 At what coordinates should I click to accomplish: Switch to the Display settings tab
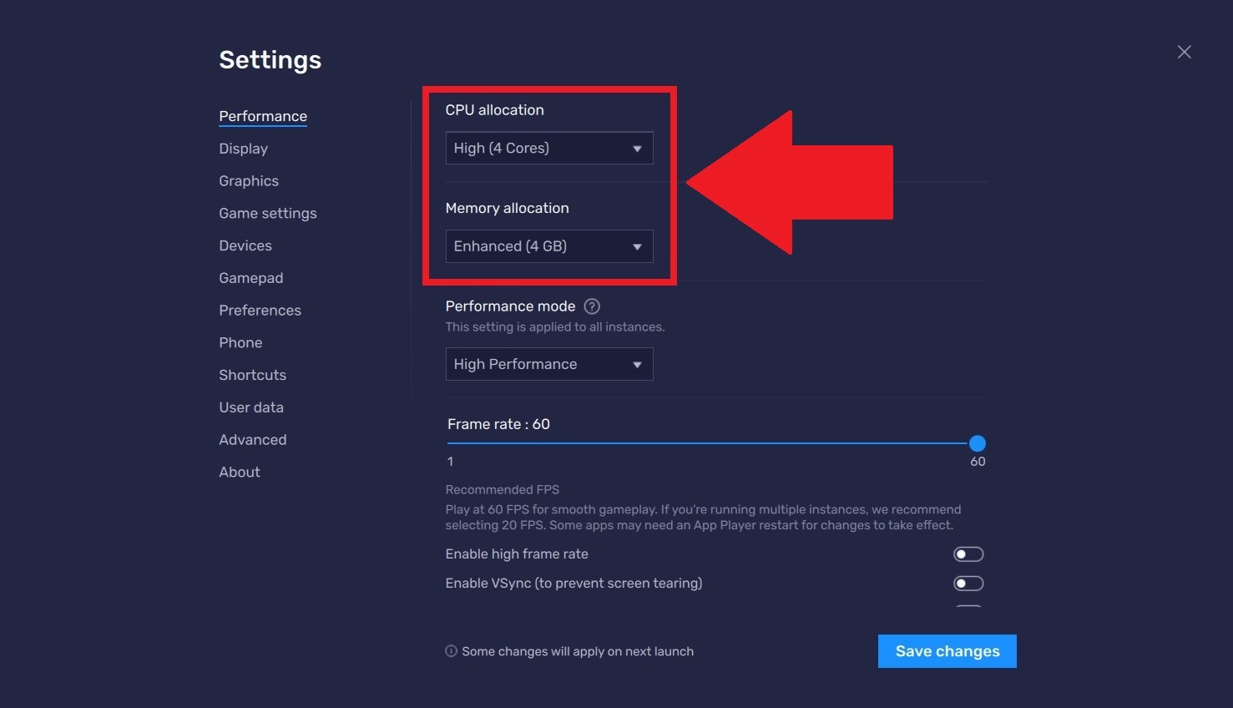click(x=243, y=149)
